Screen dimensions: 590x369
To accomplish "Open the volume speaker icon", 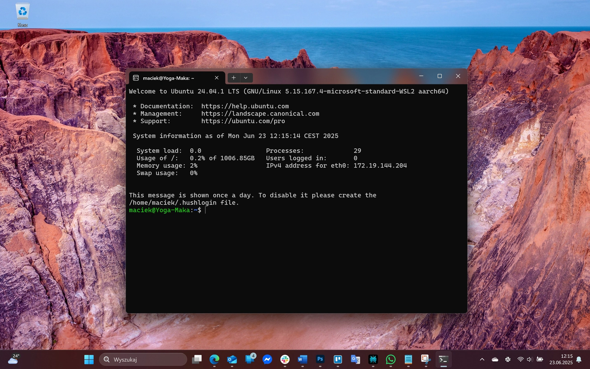I will pos(530,359).
